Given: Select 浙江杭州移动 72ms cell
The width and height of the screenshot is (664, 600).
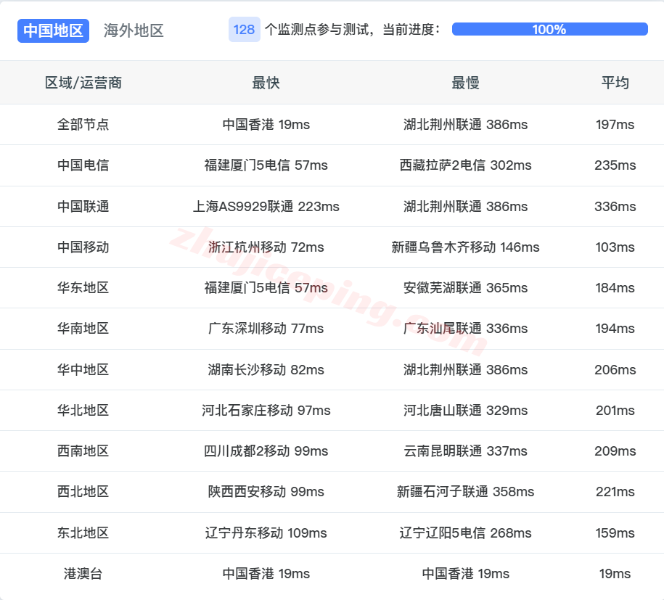Looking at the screenshot, I should pyautogui.click(x=266, y=247).
